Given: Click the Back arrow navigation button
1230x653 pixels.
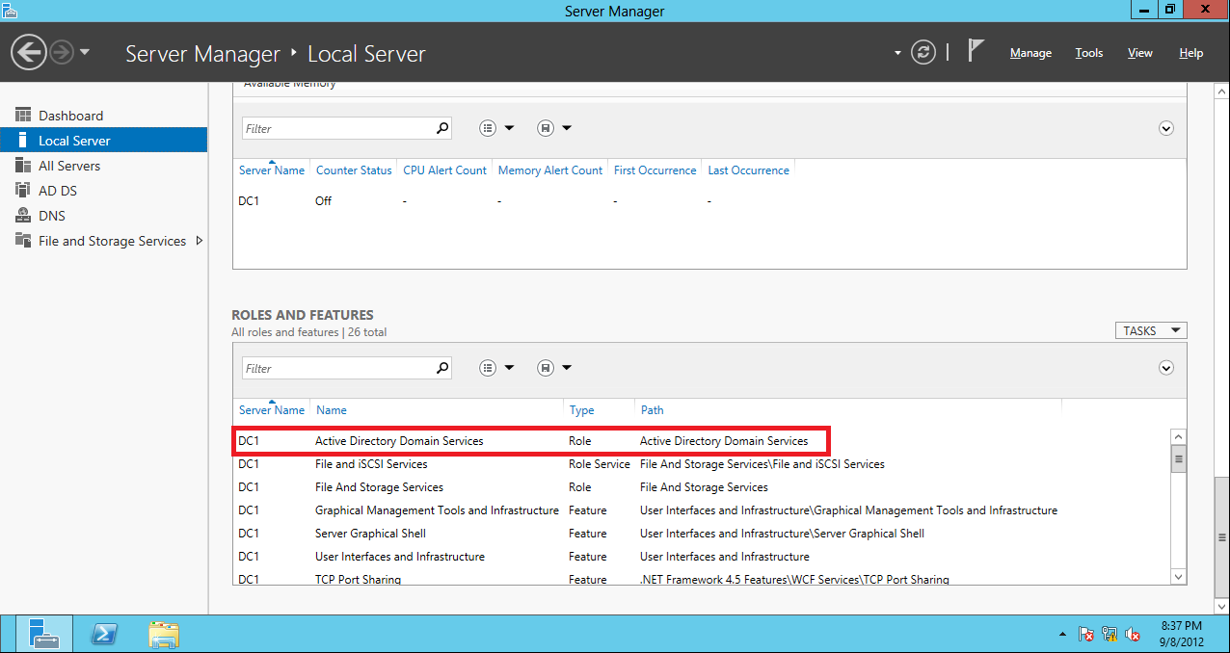Looking at the screenshot, I should click(28, 51).
